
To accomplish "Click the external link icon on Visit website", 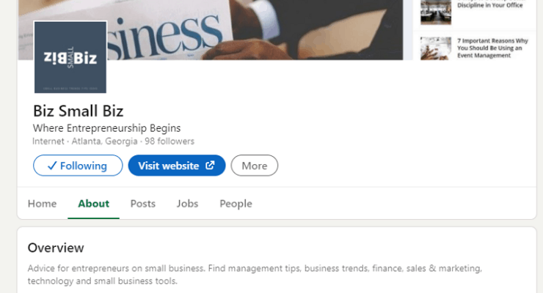I will (210, 166).
